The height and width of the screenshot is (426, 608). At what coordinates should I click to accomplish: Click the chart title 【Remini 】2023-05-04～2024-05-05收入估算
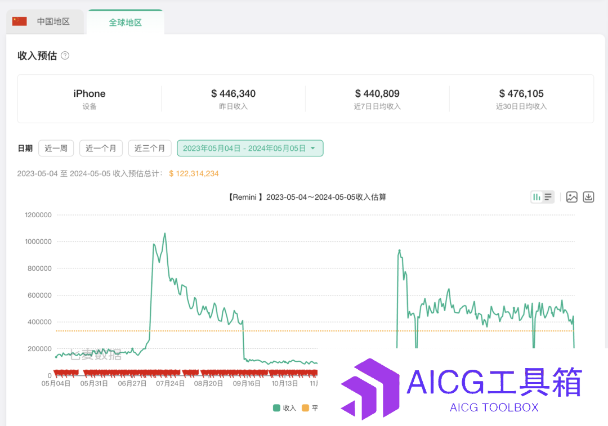307,197
